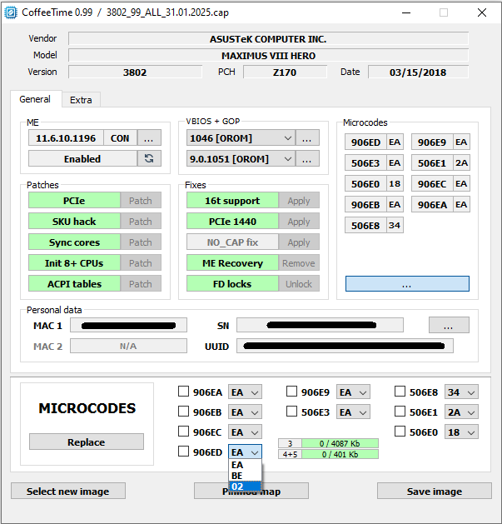502x524 pixels.
Task: Open the GOP 9.0.1051 [OROM] dropdown
Action: click(241, 158)
